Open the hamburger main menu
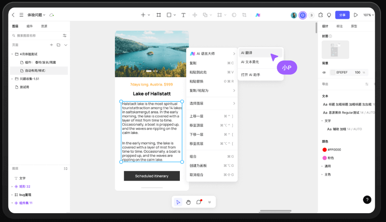This screenshot has height=222, width=386. pos(21,15)
